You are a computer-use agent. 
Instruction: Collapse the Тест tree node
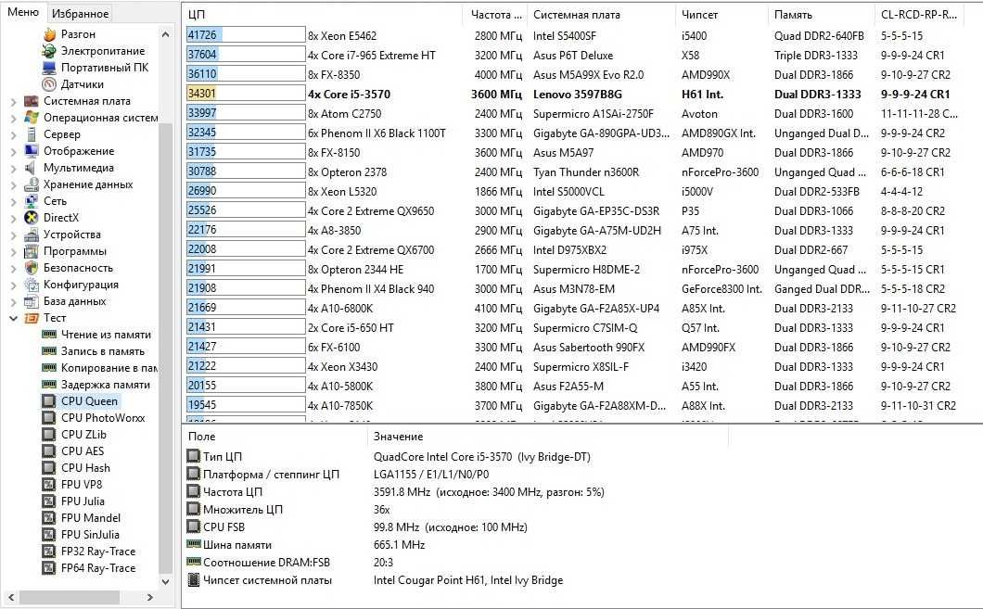[14, 318]
